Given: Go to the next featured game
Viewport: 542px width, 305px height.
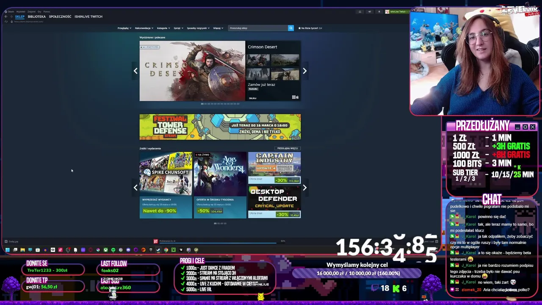Looking at the screenshot, I should [x=304, y=71].
